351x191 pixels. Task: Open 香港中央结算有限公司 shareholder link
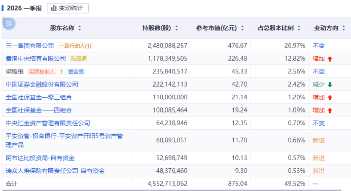[36, 59]
